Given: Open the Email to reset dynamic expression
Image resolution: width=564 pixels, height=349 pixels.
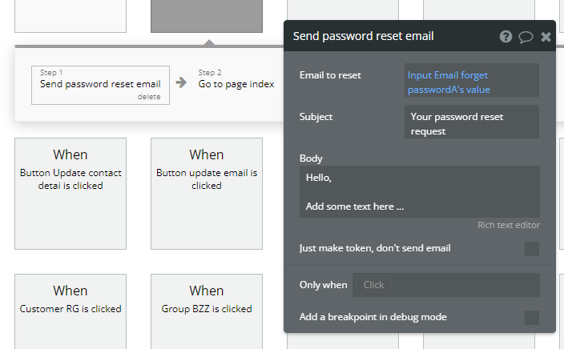Looking at the screenshot, I should click(471, 82).
